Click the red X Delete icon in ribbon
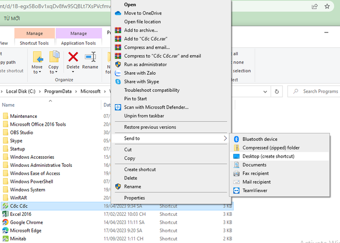This screenshot has height=243, width=340. (73, 57)
